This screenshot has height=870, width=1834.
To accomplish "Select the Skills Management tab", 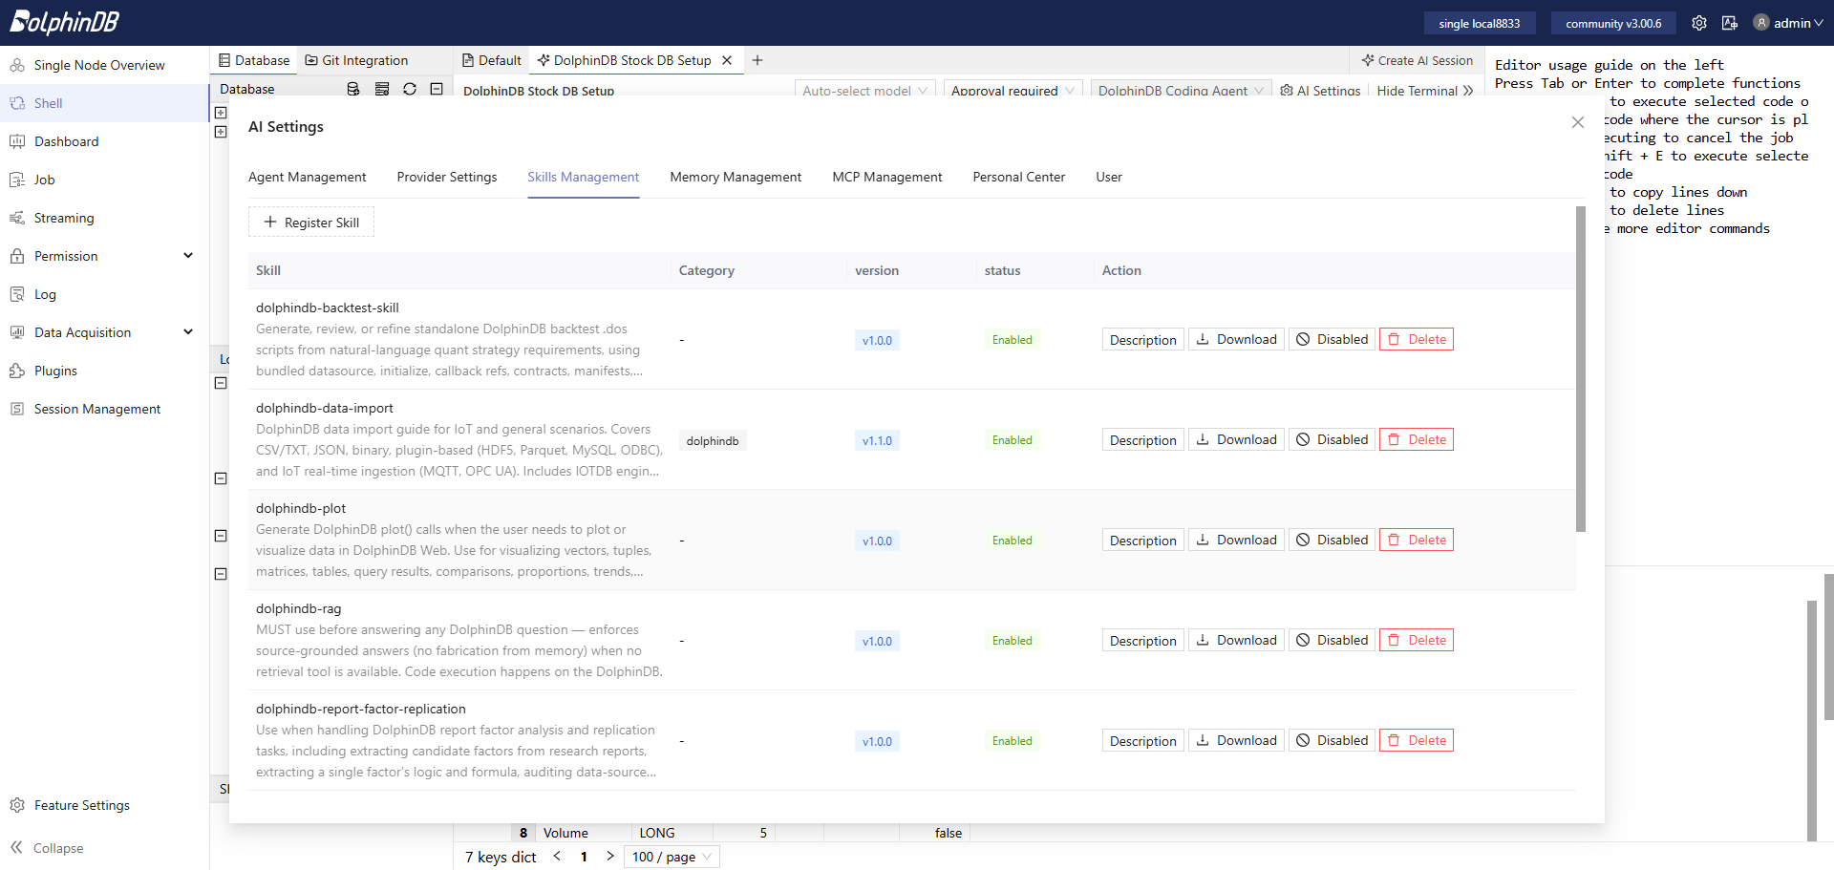I will pyautogui.click(x=584, y=177).
